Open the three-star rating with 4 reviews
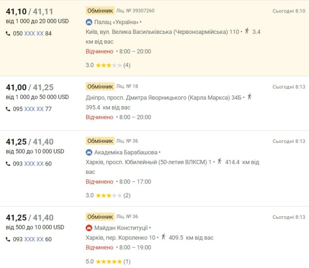 point(108,65)
